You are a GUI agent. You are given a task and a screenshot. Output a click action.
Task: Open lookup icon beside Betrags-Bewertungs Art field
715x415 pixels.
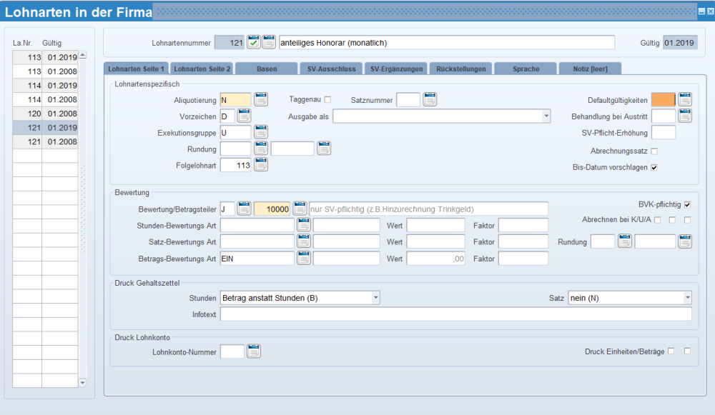click(x=304, y=259)
